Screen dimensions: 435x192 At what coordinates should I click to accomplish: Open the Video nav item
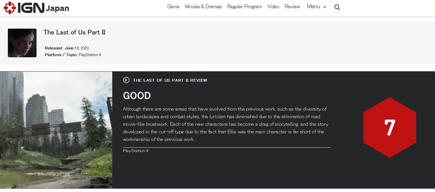click(273, 7)
